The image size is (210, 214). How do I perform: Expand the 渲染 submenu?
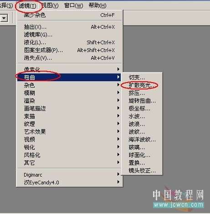click(69, 101)
